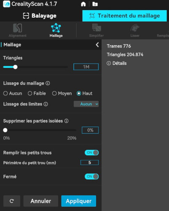Click the Appliquer button
Image resolution: width=169 pixels, height=211 pixels.
click(x=79, y=201)
